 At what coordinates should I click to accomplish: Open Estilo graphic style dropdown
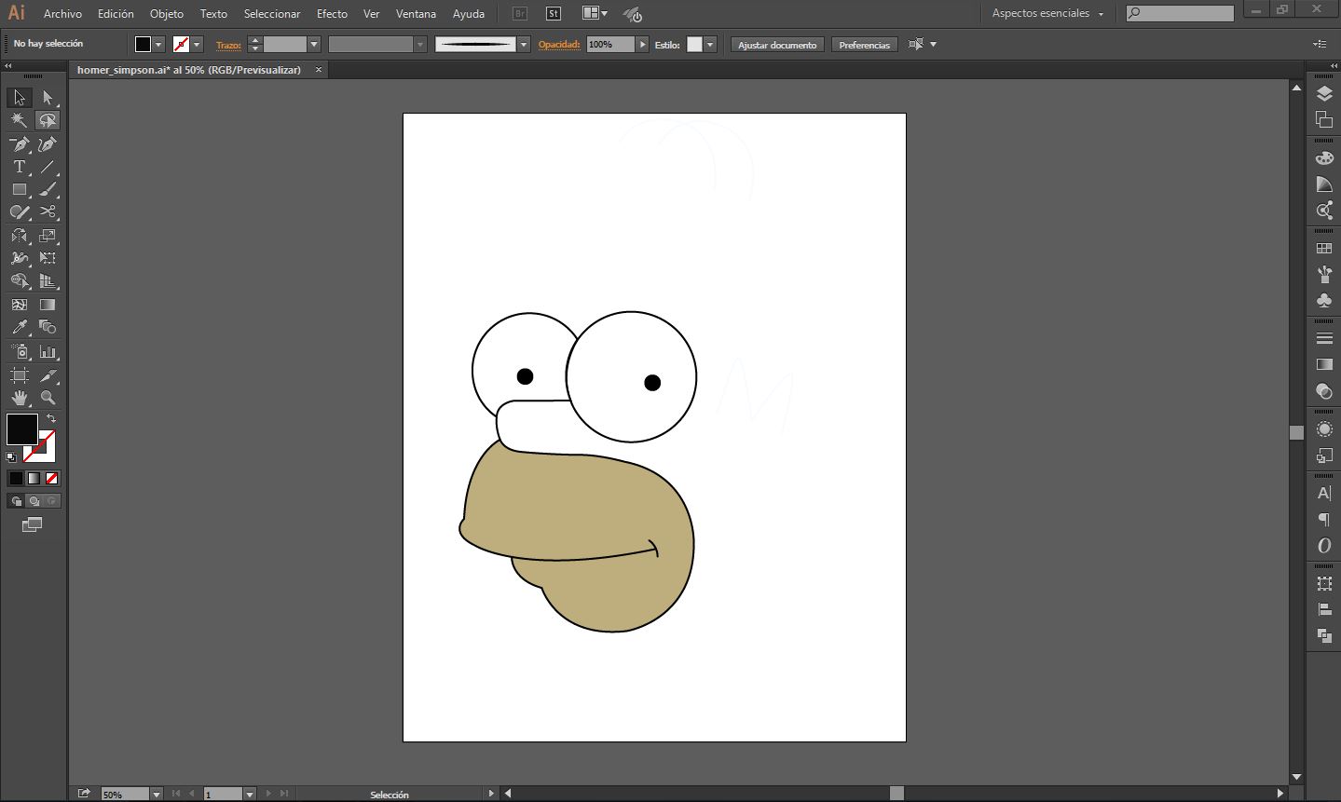[710, 45]
